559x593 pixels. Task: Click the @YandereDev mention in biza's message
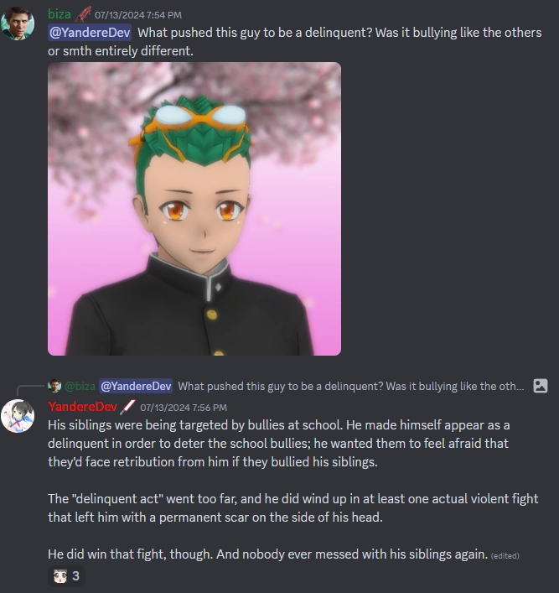click(90, 33)
